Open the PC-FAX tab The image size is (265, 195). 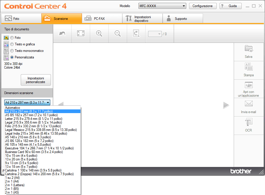[x=102, y=18]
